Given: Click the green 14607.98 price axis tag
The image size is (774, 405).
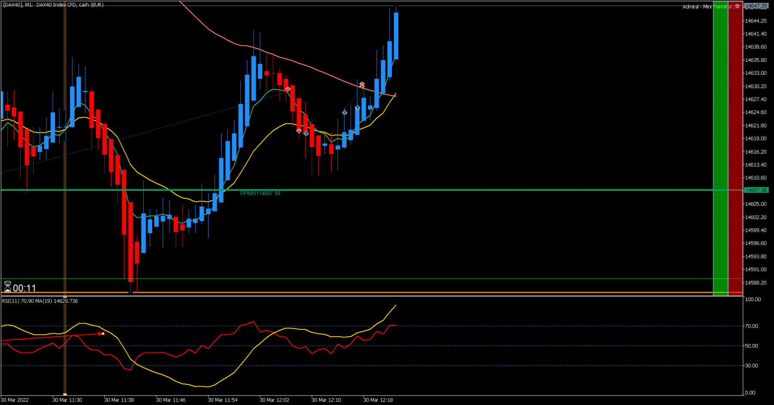Looking at the screenshot, I should [756, 190].
